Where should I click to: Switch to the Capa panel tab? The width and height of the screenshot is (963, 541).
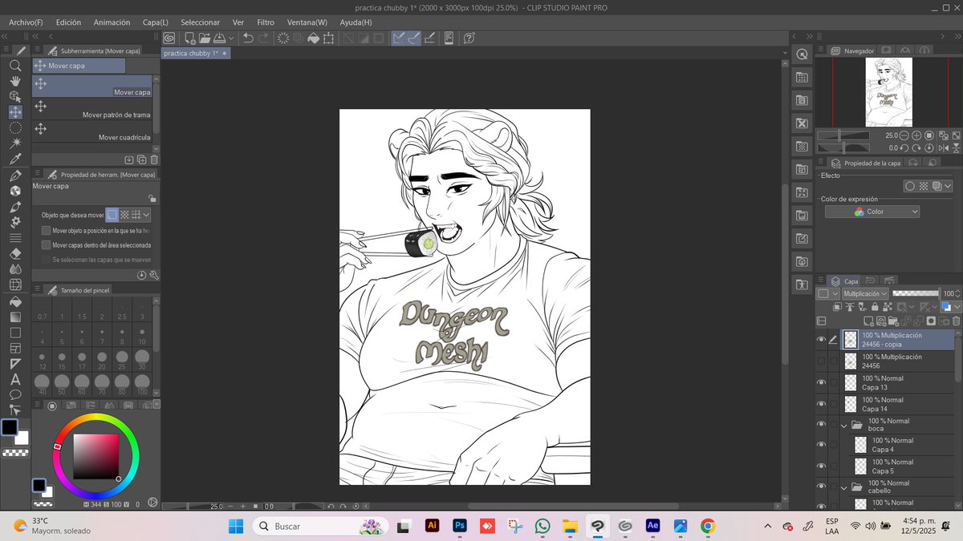[x=844, y=280]
